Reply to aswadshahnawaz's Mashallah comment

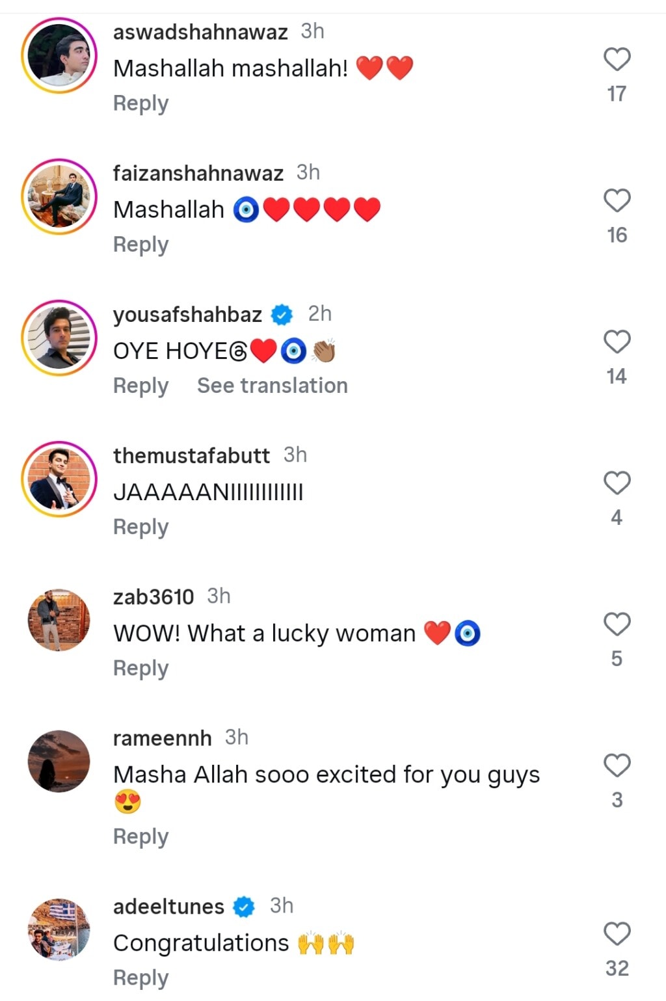[140, 103]
